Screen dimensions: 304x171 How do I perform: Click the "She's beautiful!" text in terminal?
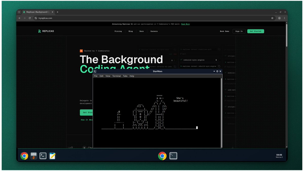coord(181,100)
